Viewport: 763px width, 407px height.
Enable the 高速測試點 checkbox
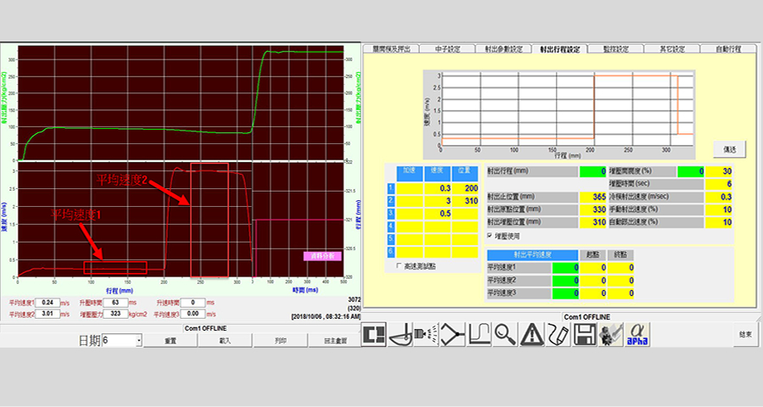click(400, 265)
